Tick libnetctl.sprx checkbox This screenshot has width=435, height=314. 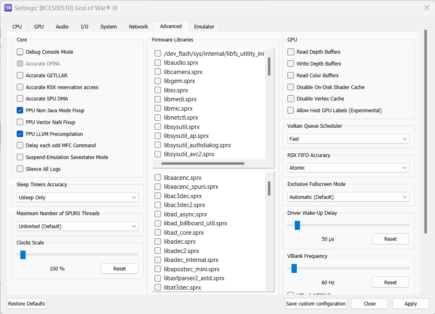[158, 118]
